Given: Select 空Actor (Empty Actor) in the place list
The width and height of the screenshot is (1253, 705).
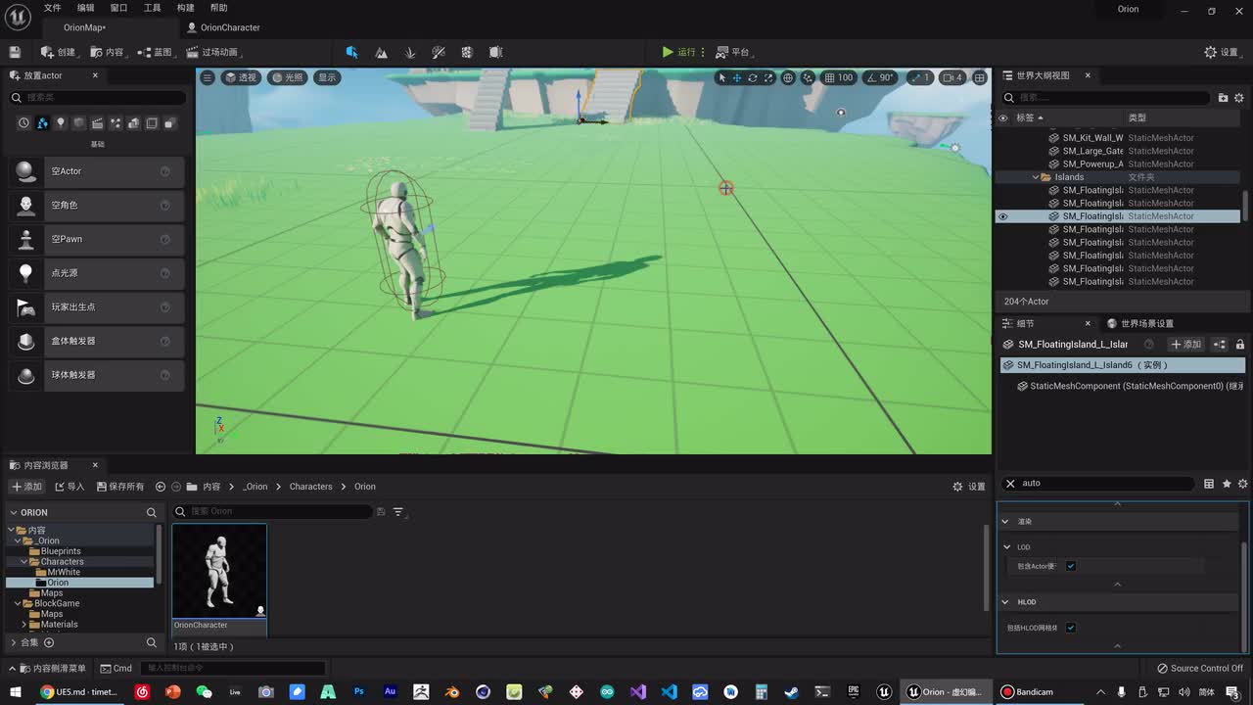Looking at the screenshot, I should click(97, 171).
